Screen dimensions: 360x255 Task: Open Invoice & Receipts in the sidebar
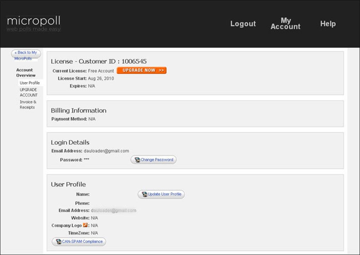[28, 105]
